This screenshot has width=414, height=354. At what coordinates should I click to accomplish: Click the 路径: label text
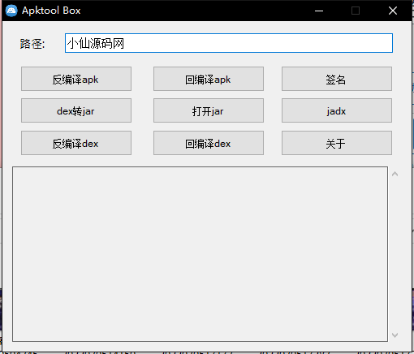[32, 44]
